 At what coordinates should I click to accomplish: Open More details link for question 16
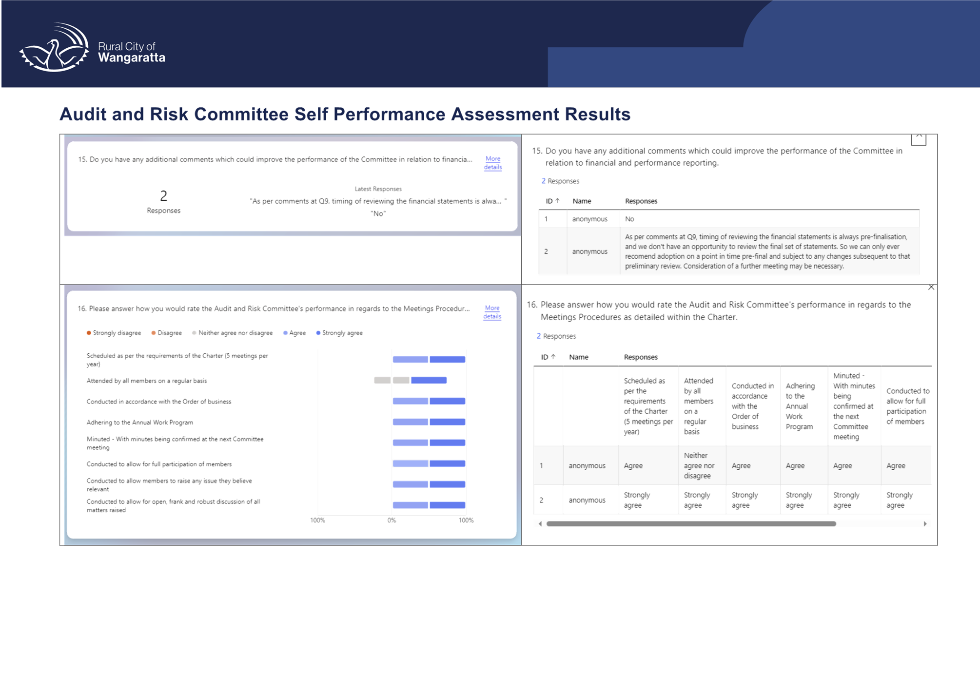[492, 312]
